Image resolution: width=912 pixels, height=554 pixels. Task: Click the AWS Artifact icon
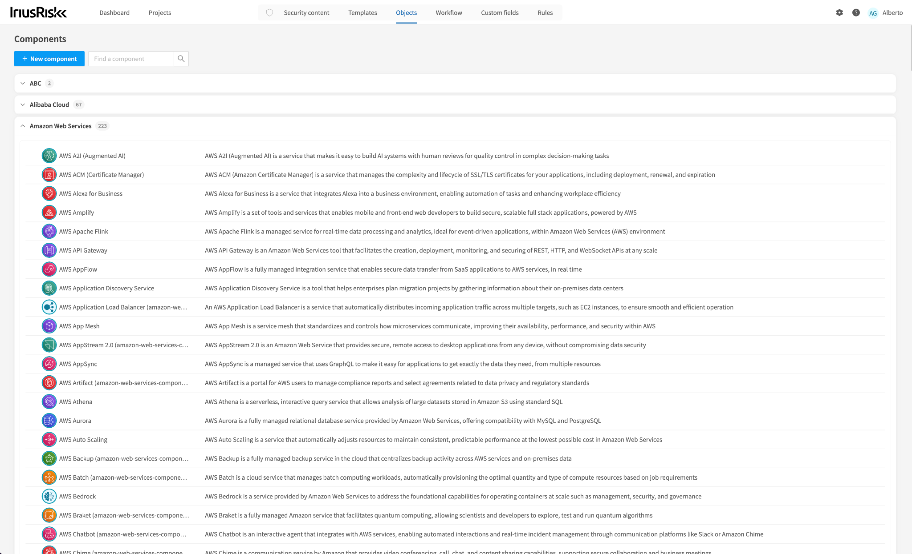[49, 383]
